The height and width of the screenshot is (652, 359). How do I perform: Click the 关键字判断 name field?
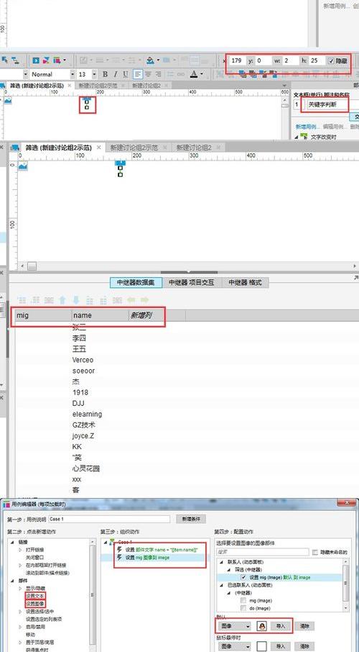click(x=327, y=105)
